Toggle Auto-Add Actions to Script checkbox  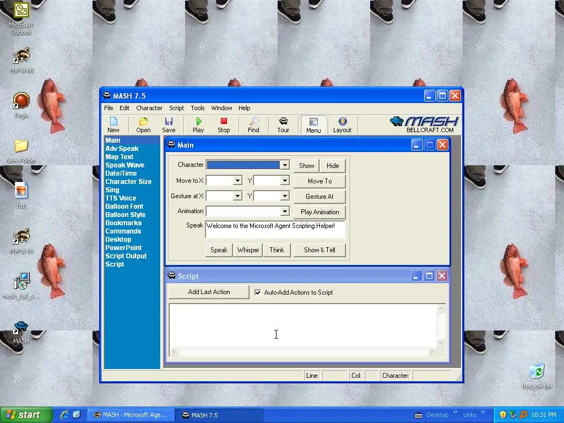pyautogui.click(x=258, y=292)
